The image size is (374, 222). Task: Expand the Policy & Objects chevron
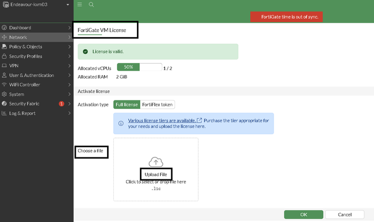click(69, 46)
